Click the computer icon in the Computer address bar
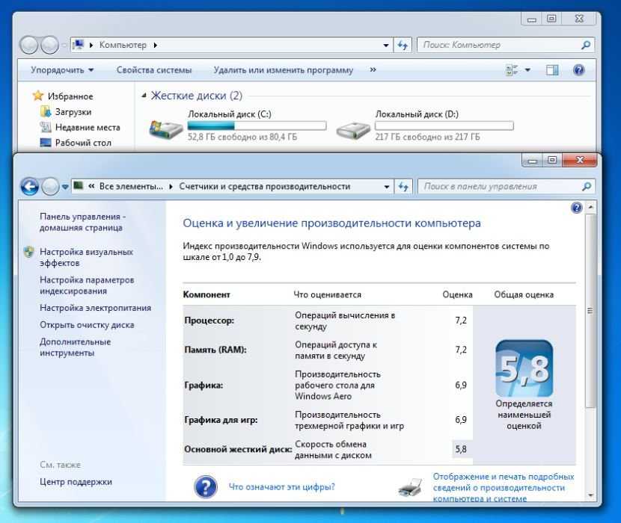The width and height of the screenshot is (621, 523). (x=79, y=44)
